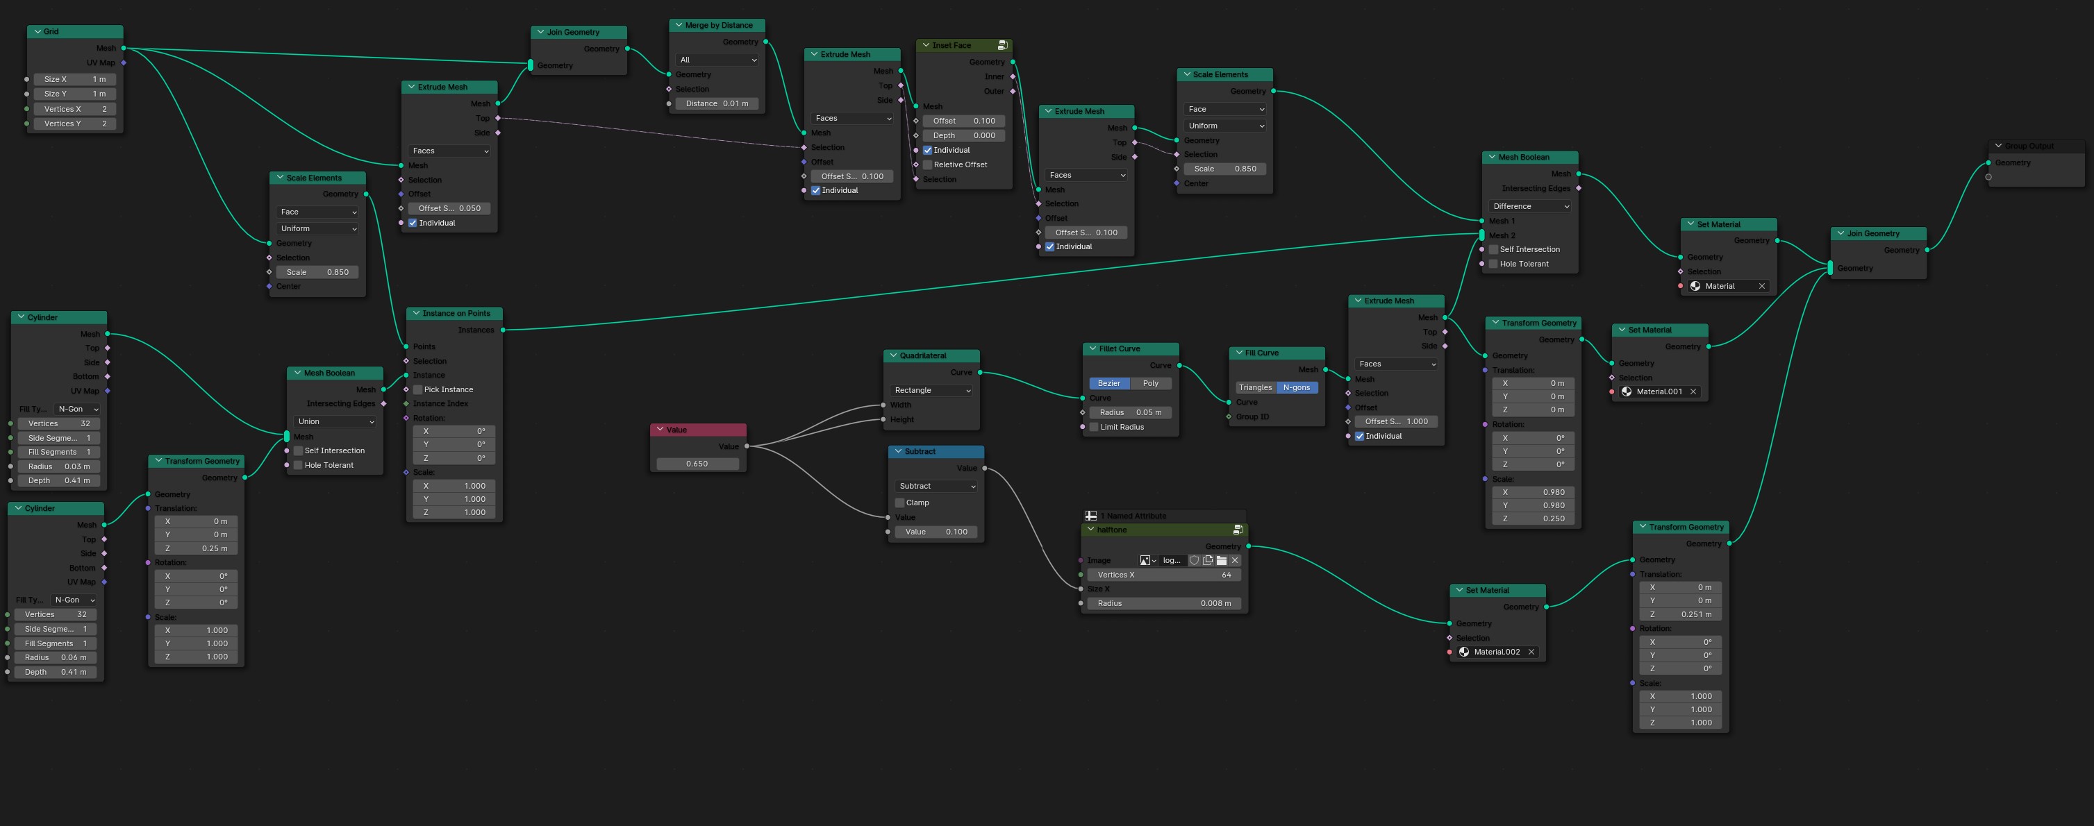Open the Union operation dropdown
The width and height of the screenshot is (2094, 826).
335,421
